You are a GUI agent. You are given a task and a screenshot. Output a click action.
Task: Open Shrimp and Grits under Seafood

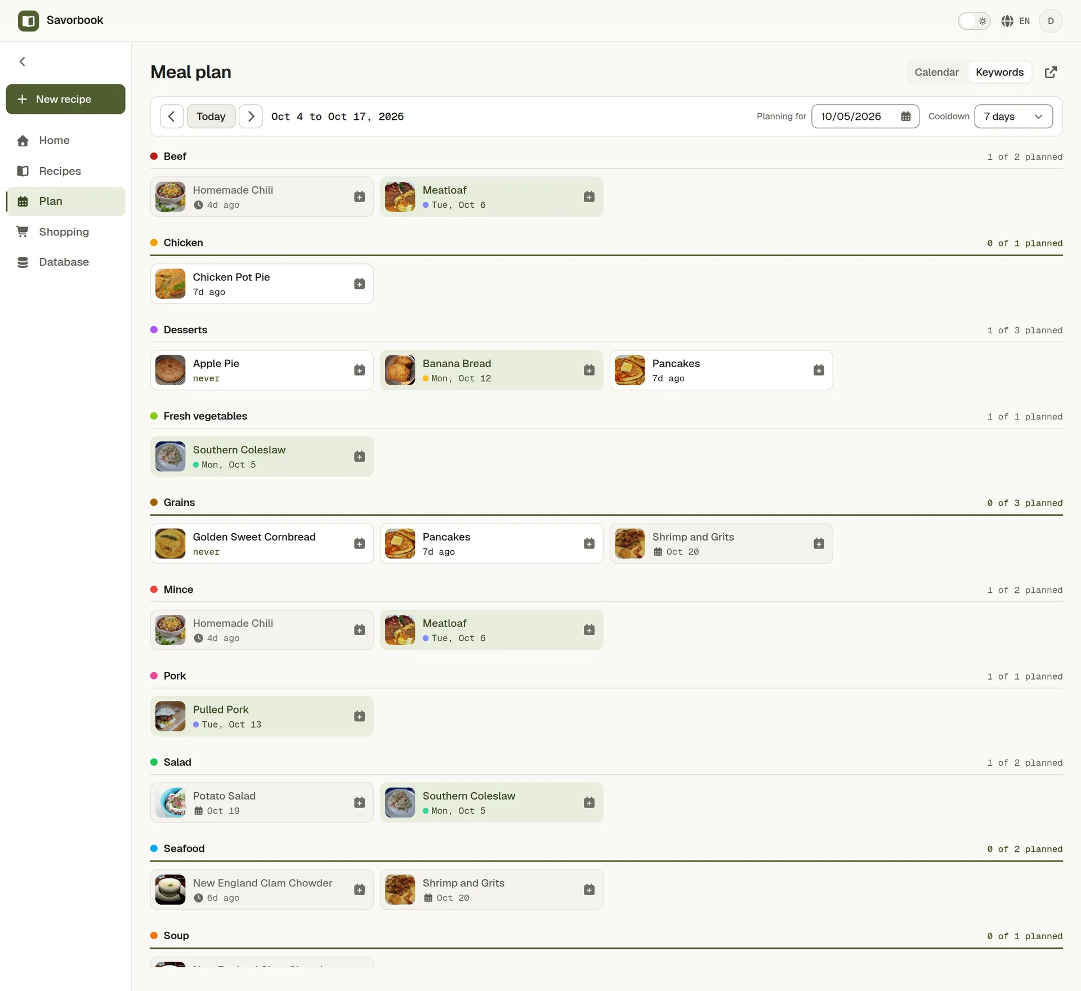pos(492,890)
